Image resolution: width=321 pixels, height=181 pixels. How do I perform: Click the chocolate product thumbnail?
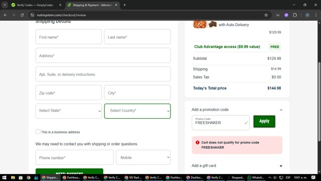(213, 24)
